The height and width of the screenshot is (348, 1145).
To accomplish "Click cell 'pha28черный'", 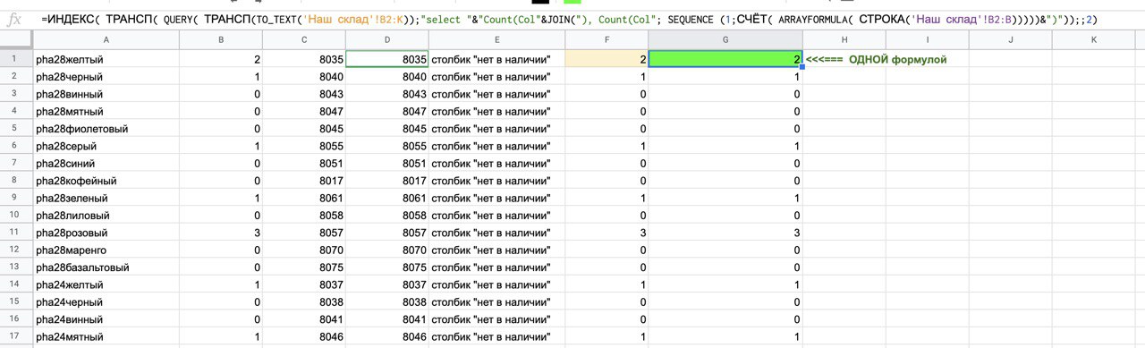I will point(106,77).
